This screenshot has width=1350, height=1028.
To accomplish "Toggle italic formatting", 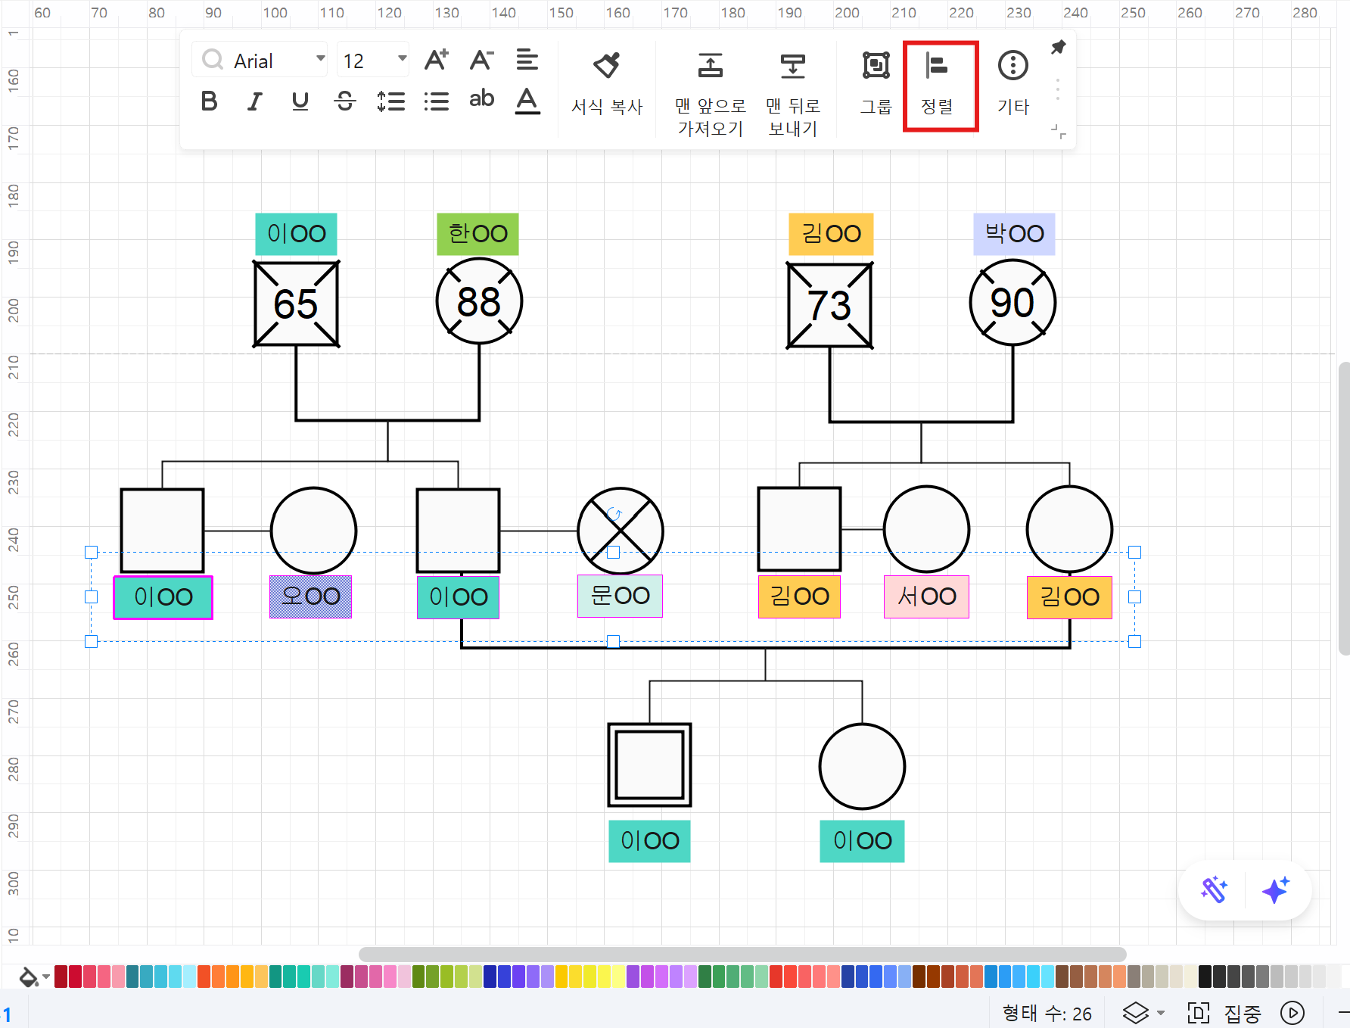I will pos(255,101).
